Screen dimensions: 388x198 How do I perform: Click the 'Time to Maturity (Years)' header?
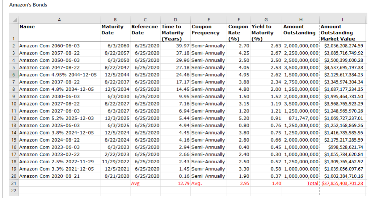pos(176,33)
